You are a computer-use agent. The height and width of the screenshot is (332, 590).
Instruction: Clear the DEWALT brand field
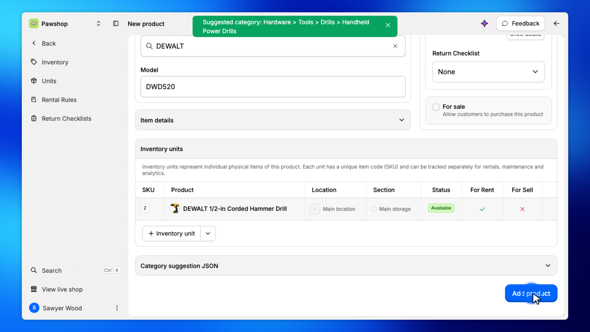(395, 46)
